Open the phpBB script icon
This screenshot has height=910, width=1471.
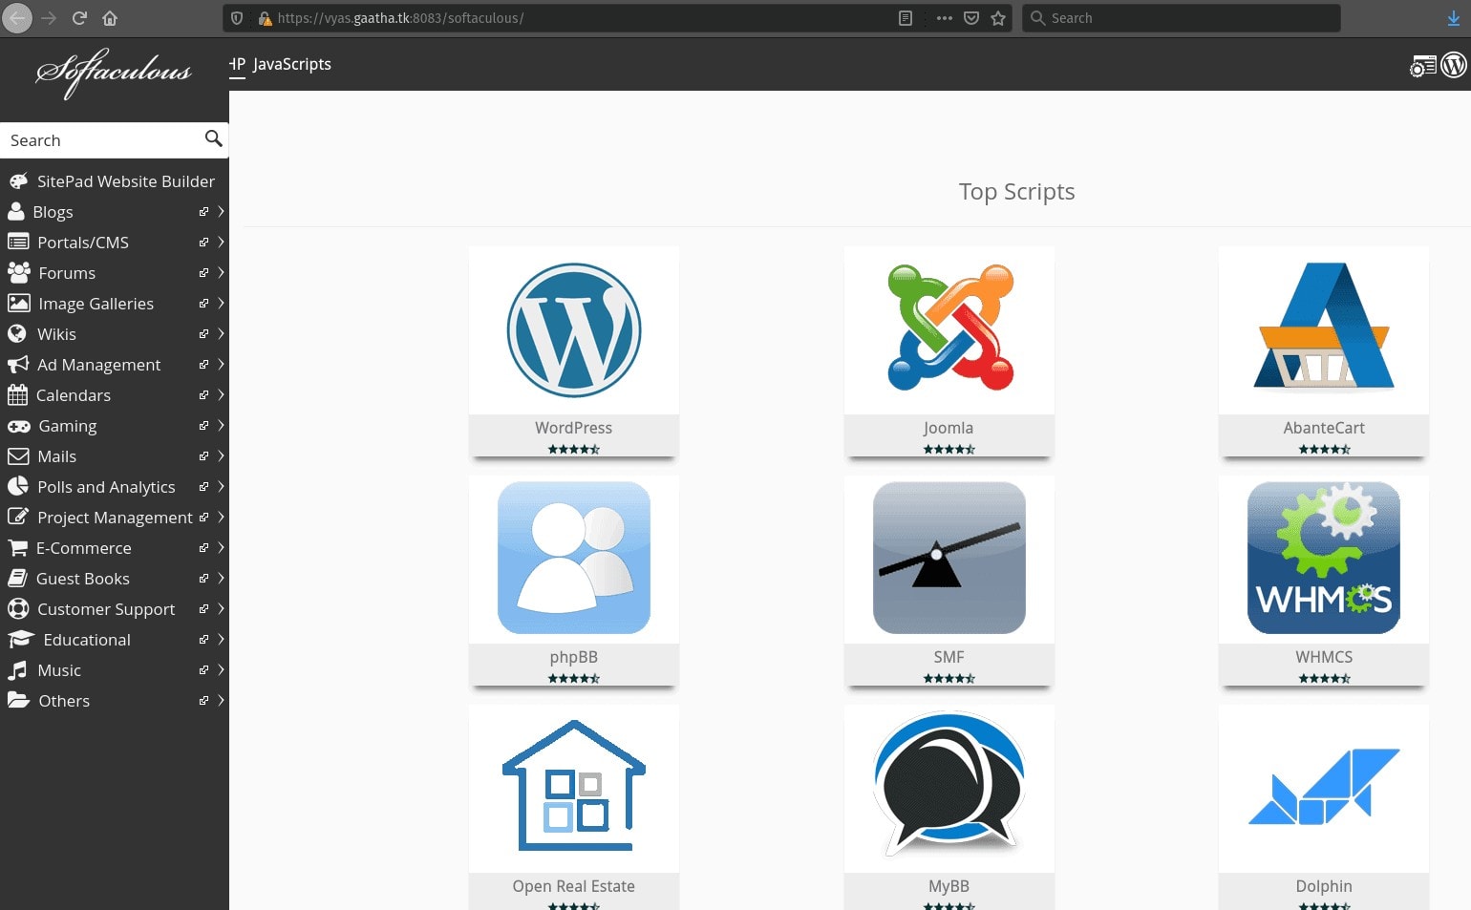574,558
